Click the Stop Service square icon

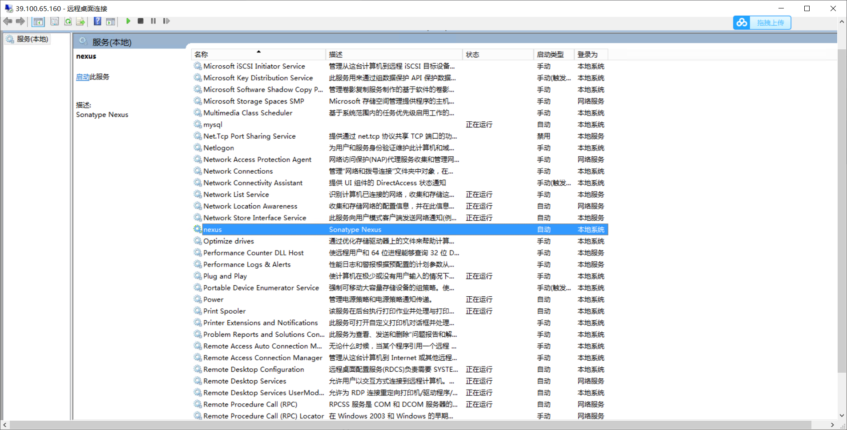coord(141,21)
